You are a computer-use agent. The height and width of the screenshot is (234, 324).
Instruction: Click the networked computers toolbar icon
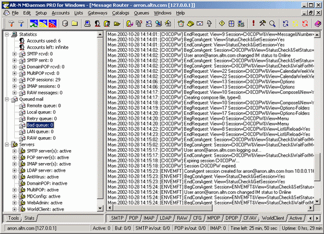[241, 23]
